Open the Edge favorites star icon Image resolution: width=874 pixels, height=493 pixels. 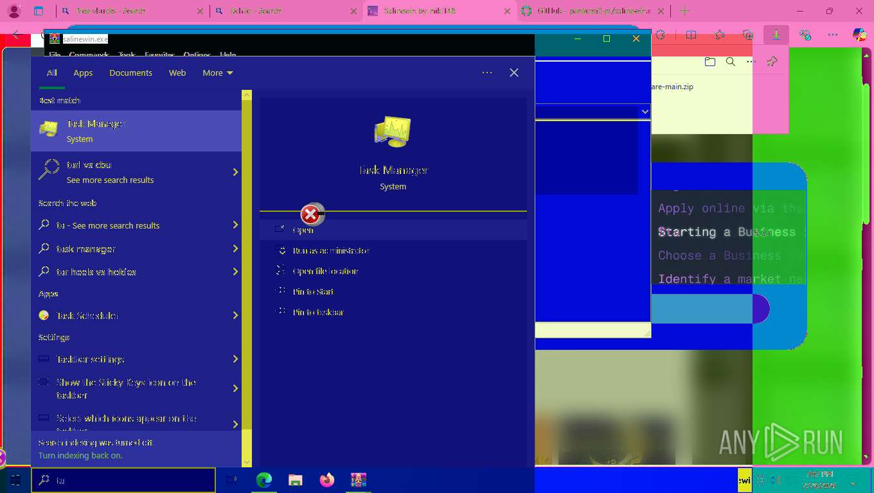coord(719,35)
